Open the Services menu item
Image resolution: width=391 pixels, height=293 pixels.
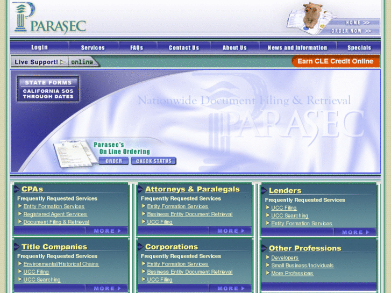[93, 48]
